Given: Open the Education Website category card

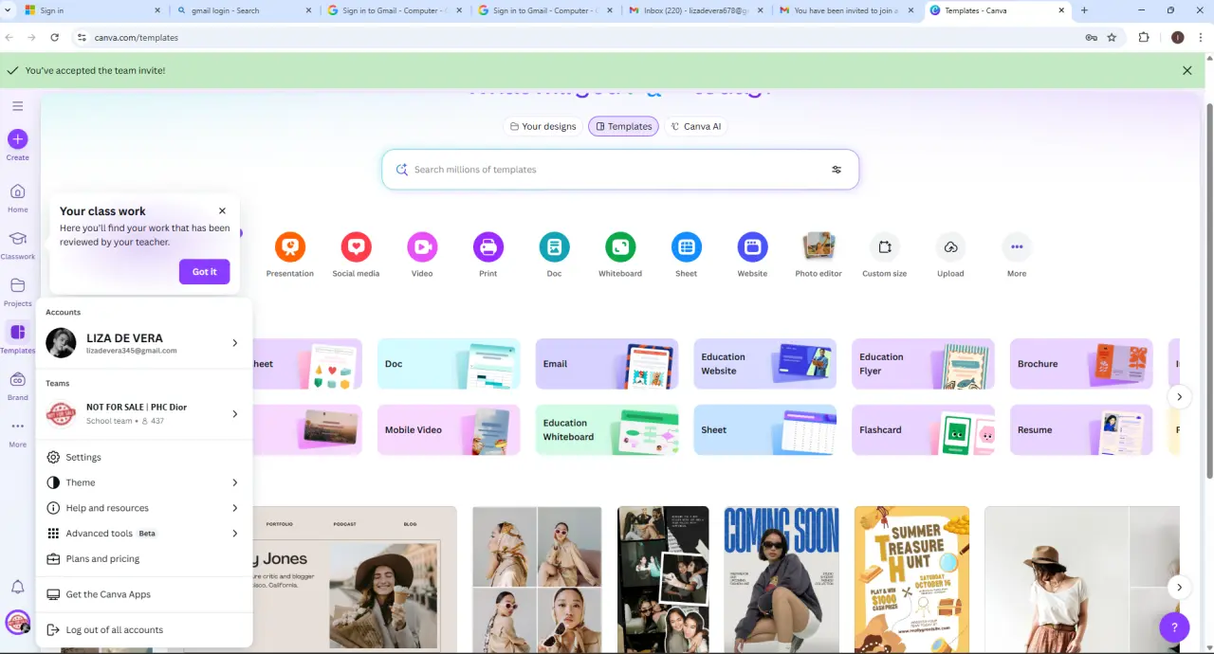Looking at the screenshot, I should tap(764, 364).
